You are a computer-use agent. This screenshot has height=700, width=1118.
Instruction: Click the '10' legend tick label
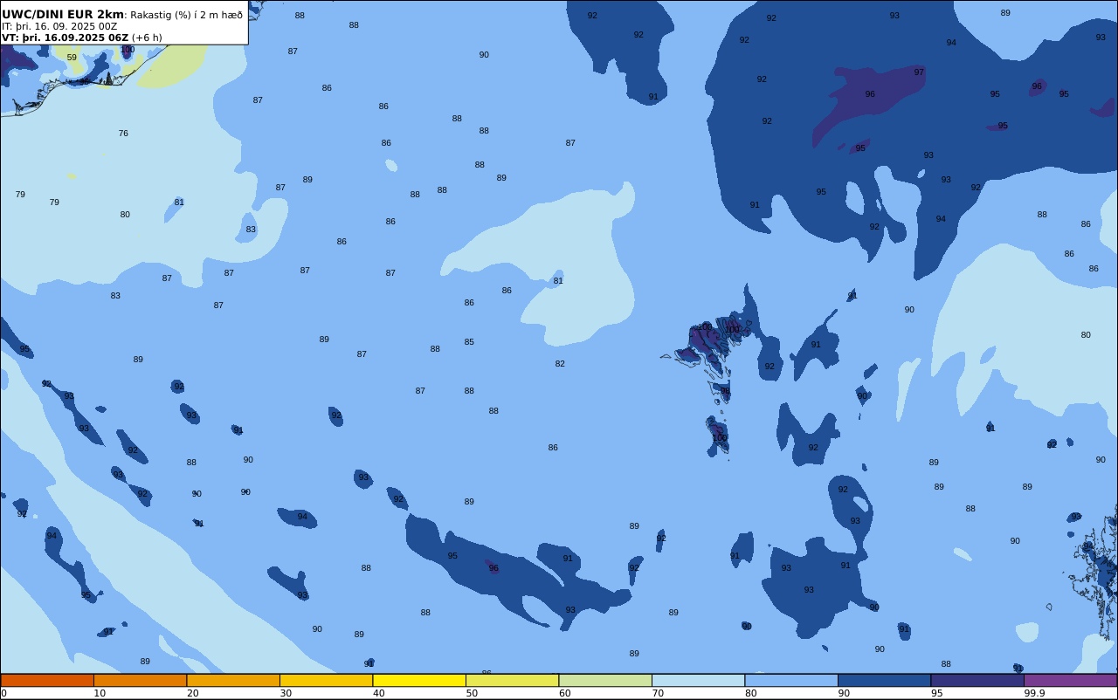(x=100, y=693)
